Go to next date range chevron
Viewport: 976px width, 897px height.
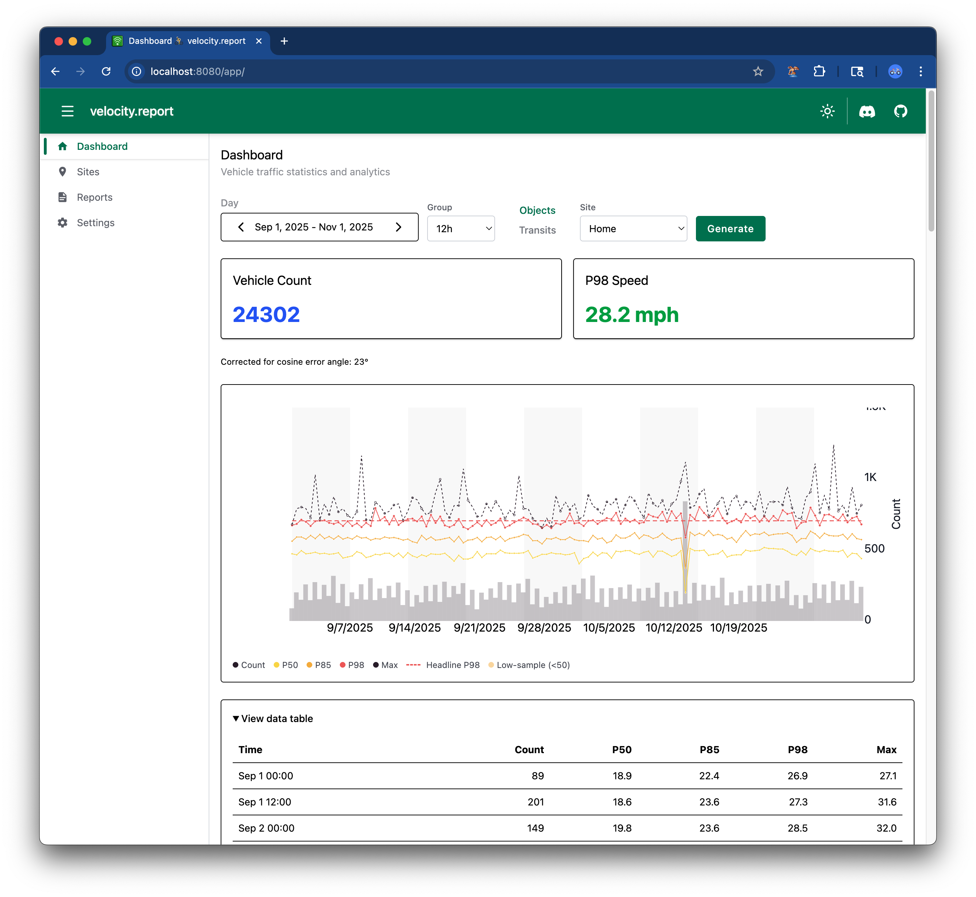coord(398,227)
